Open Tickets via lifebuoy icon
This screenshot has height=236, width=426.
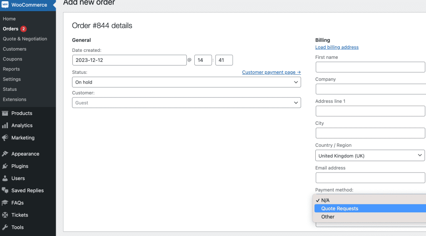pyautogui.click(x=5, y=215)
